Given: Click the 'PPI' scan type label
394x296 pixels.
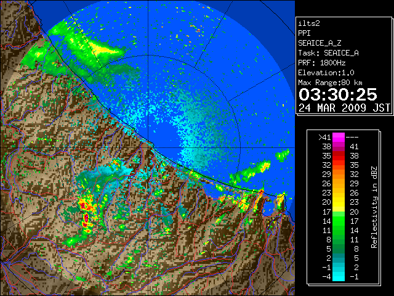Looking at the screenshot, I should (304, 33).
